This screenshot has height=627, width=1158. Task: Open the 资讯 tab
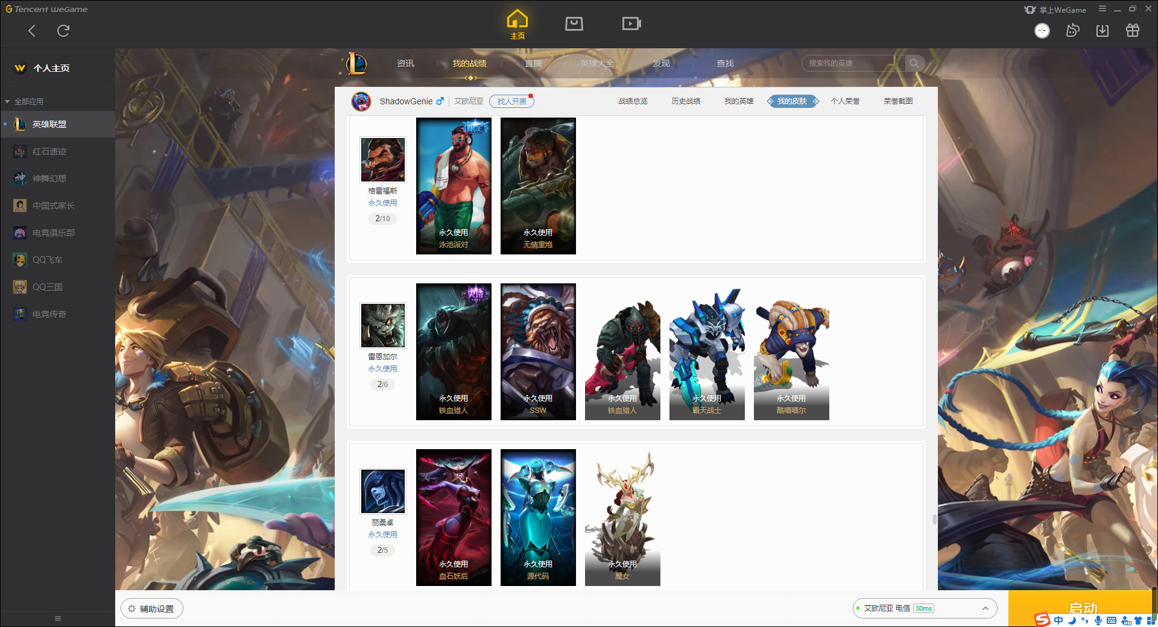pyautogui.click(x=405, y=63)
